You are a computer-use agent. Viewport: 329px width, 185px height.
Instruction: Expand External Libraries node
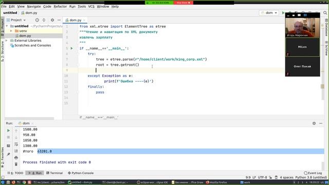7,41
